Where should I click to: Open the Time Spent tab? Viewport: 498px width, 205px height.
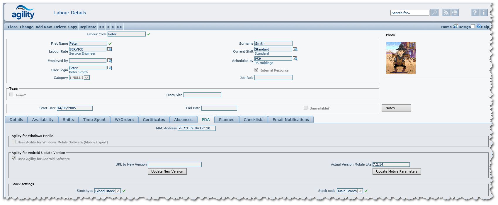coord(94,119)
